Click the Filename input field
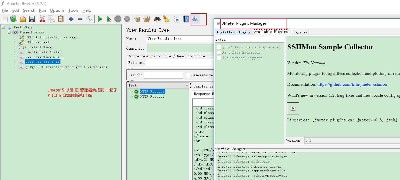Image resolution: width=400 pixels, height=180 pixels. [x=180, y=63]
